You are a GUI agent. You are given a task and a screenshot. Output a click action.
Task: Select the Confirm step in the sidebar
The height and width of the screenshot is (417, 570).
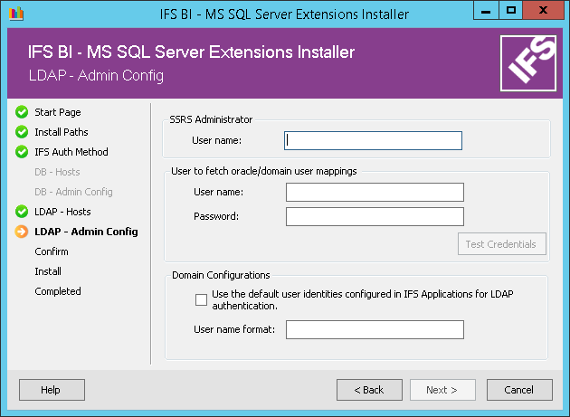pos(52,251)
